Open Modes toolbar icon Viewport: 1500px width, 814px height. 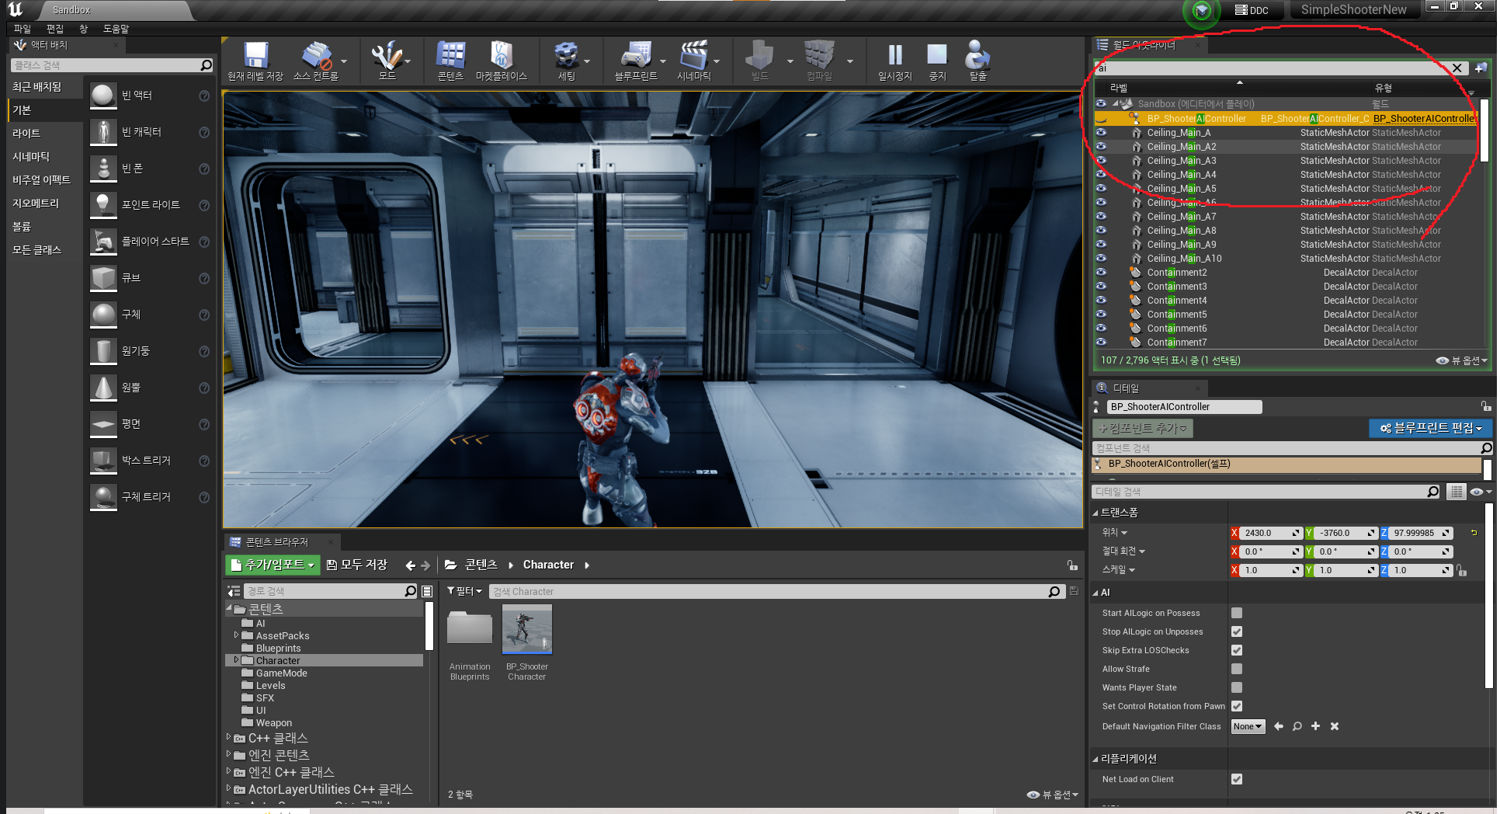tap(386, 56)
